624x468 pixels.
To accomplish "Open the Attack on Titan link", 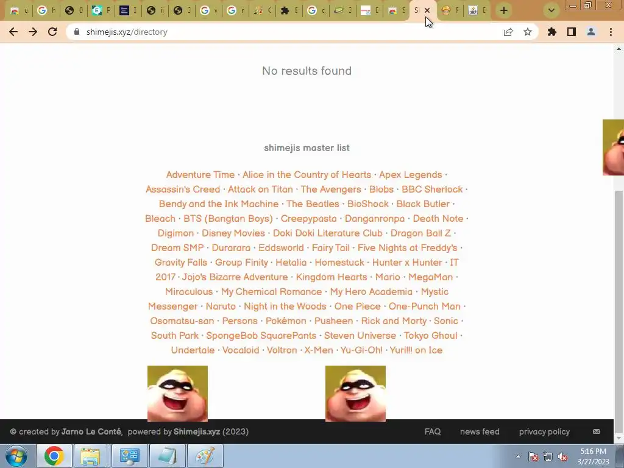I will (260, 190).
